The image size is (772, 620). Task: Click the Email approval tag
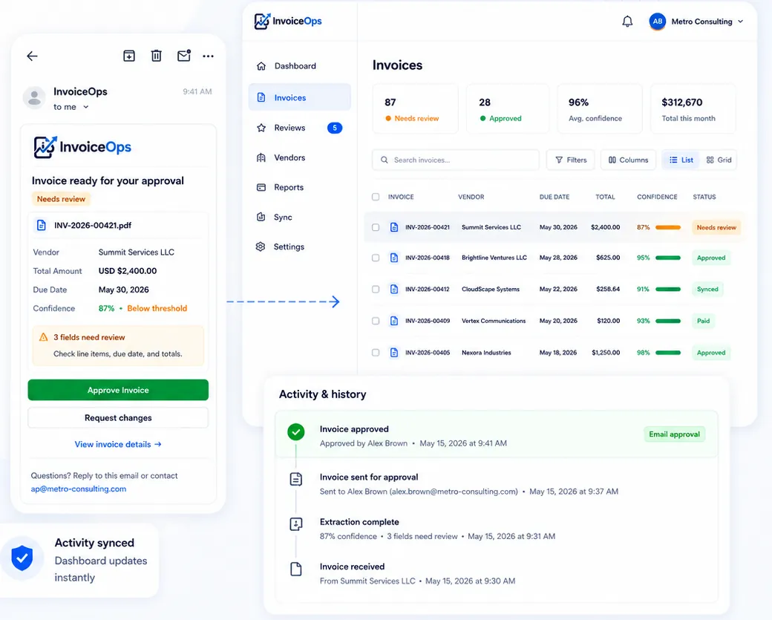(x=674, y=434)
